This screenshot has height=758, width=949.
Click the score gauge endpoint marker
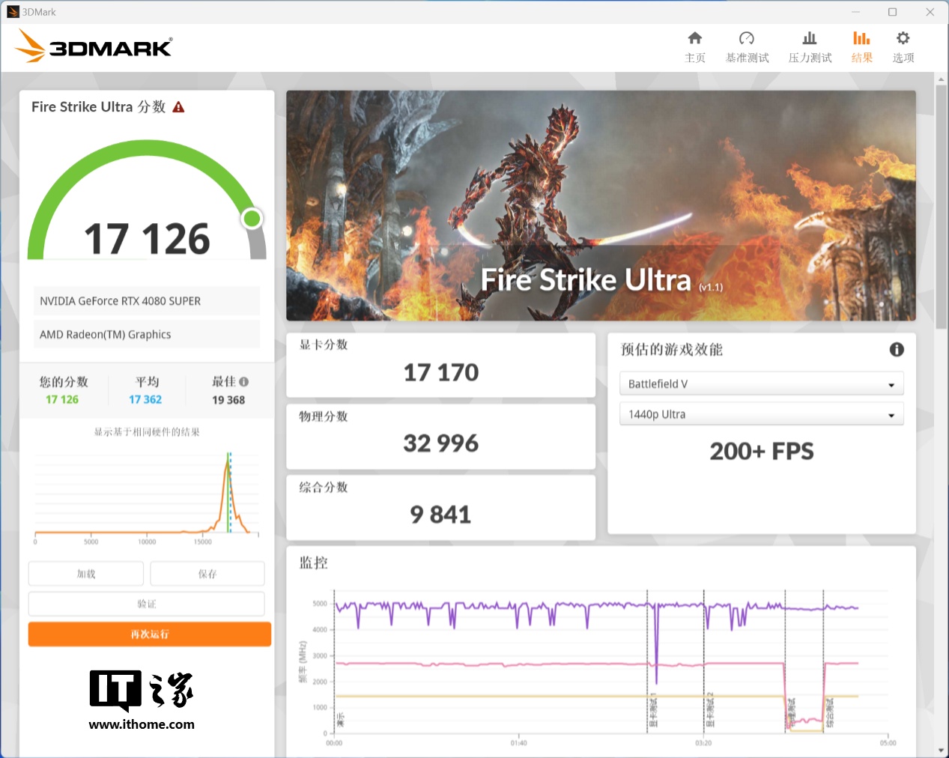click(x=252, y=218)
